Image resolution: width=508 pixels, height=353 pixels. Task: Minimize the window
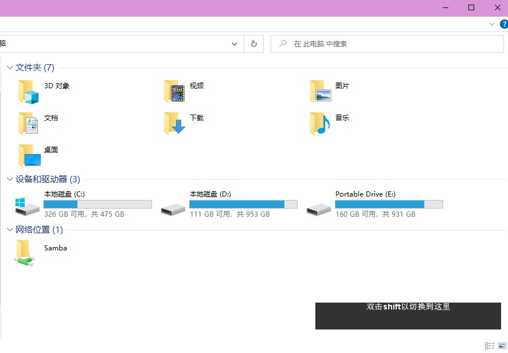pyautogui.click(x=446, y=7)
